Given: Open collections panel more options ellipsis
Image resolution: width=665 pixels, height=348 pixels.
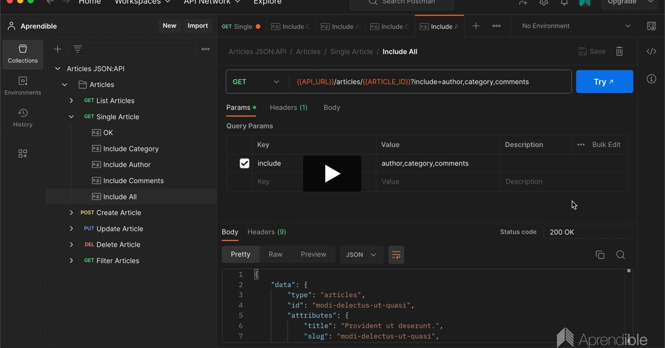Looking at the screenshot, I should (x=206, y=49).
